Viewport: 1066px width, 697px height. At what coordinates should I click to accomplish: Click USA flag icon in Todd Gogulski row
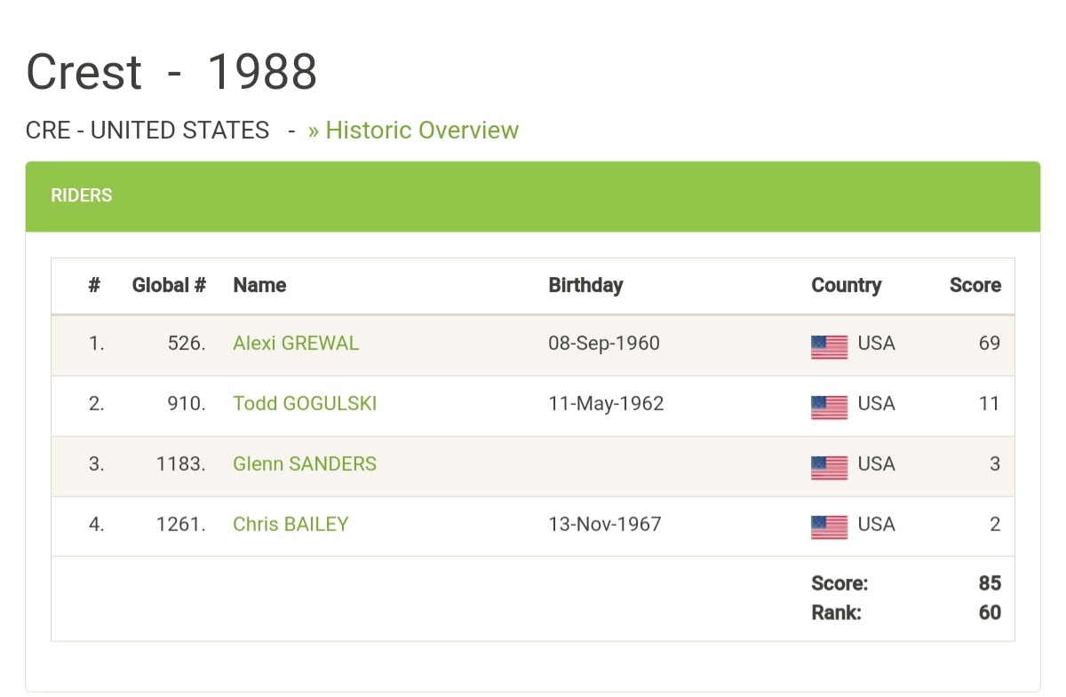pyautogui.click(x=829, y=408)
